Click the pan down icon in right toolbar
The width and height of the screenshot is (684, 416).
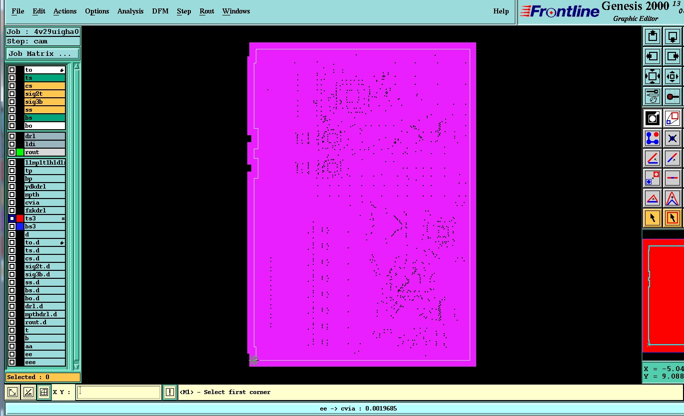(x=673, y=36)
